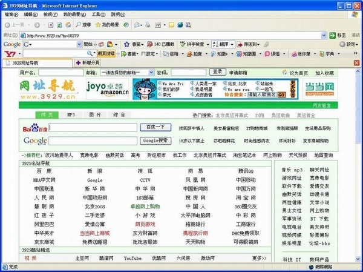Open the Yahoo search magnifier dropdown
The height and width of the screenshot is (272, 363).
(94, 53)
